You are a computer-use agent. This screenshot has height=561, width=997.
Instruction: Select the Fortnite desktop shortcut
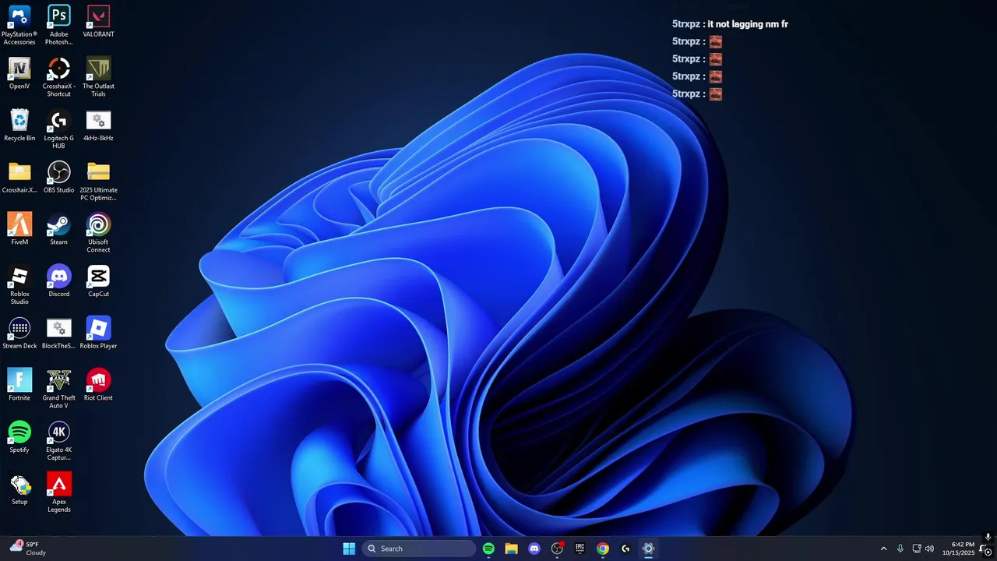(x=19, y=385)
